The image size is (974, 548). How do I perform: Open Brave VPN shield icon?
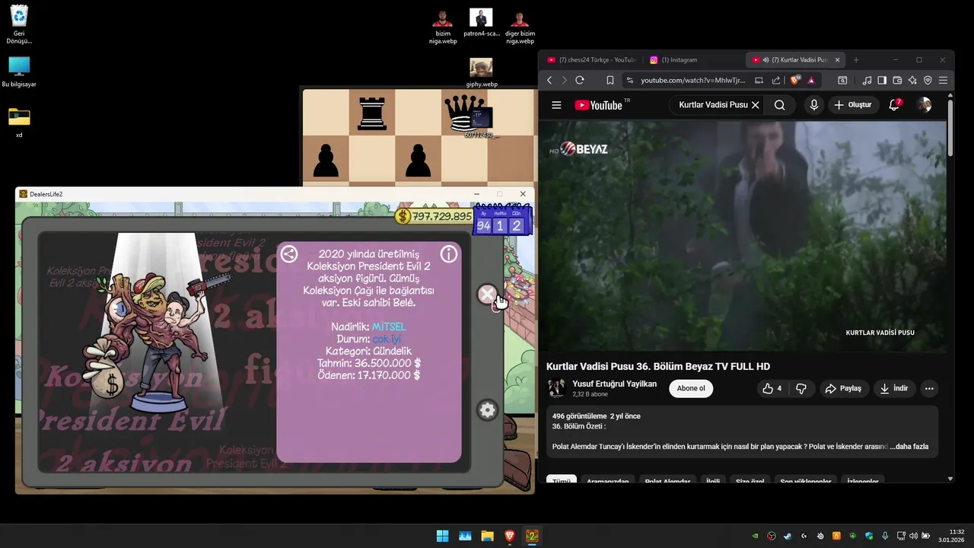coord(928,80)
